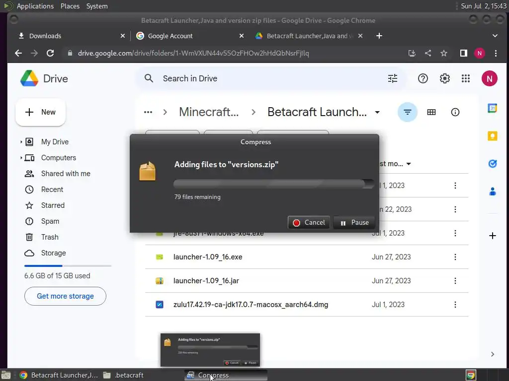509x381 pixels.
Task: Open Betacraft Launch... folder dropdown arrow
Action: click(377, 112)
